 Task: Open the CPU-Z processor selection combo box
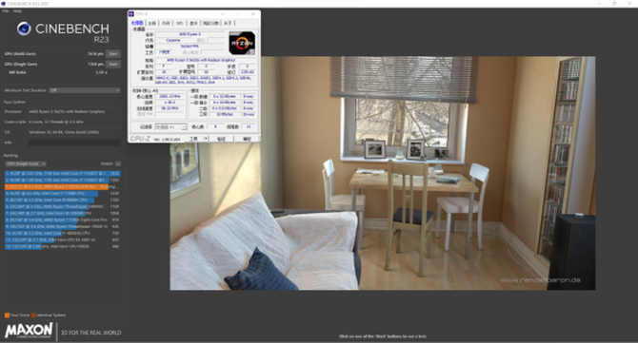[170, 127]
